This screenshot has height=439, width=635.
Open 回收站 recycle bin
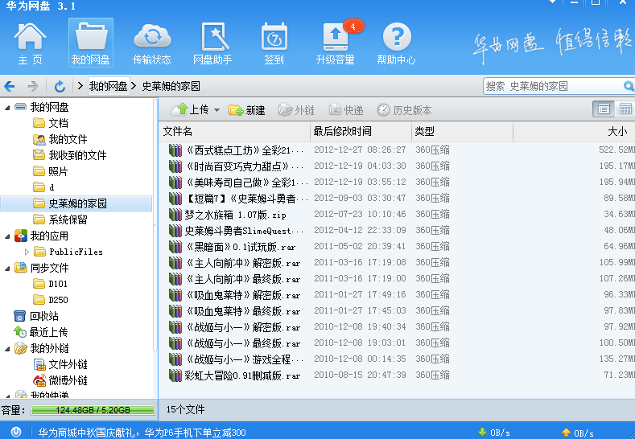(36, 316)
